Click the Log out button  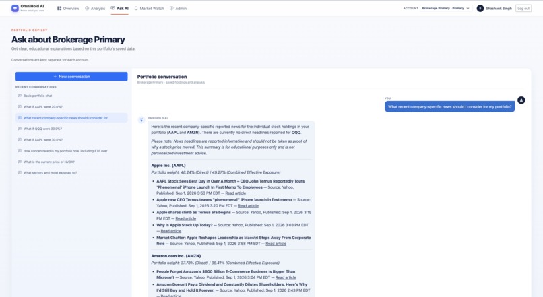coord(523,8)
